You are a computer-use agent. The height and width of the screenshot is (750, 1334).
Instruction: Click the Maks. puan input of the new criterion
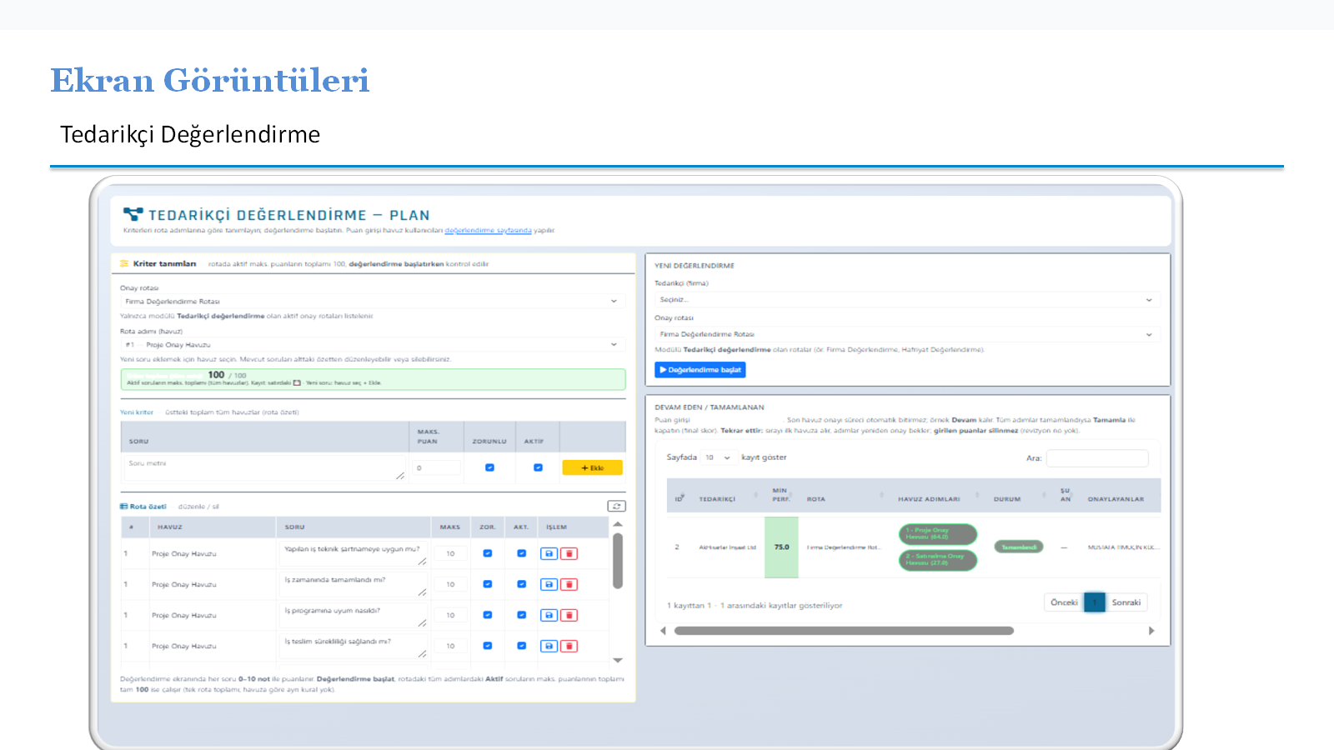(x=436, y=467)
